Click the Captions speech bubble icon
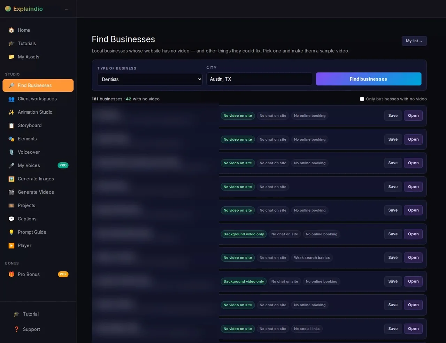Image resolution: width=446 pixels, height=343 pixels. click(11, 219)
